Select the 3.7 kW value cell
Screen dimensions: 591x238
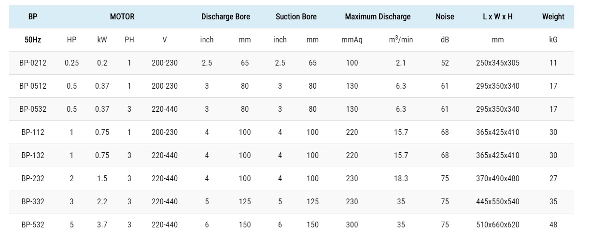click(x=102, y=225)
